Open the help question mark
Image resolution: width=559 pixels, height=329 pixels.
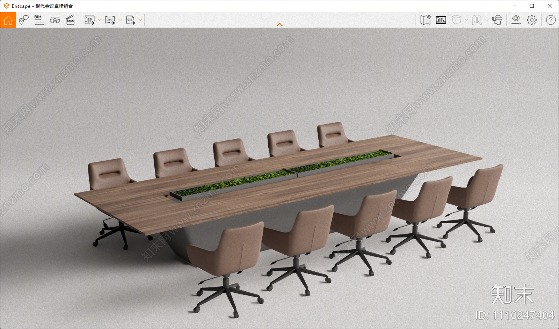tap(551, 20)
